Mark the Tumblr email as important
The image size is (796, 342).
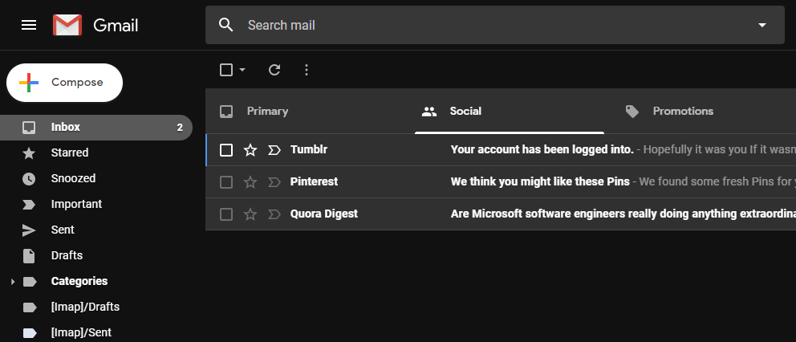tap(274, 150)
